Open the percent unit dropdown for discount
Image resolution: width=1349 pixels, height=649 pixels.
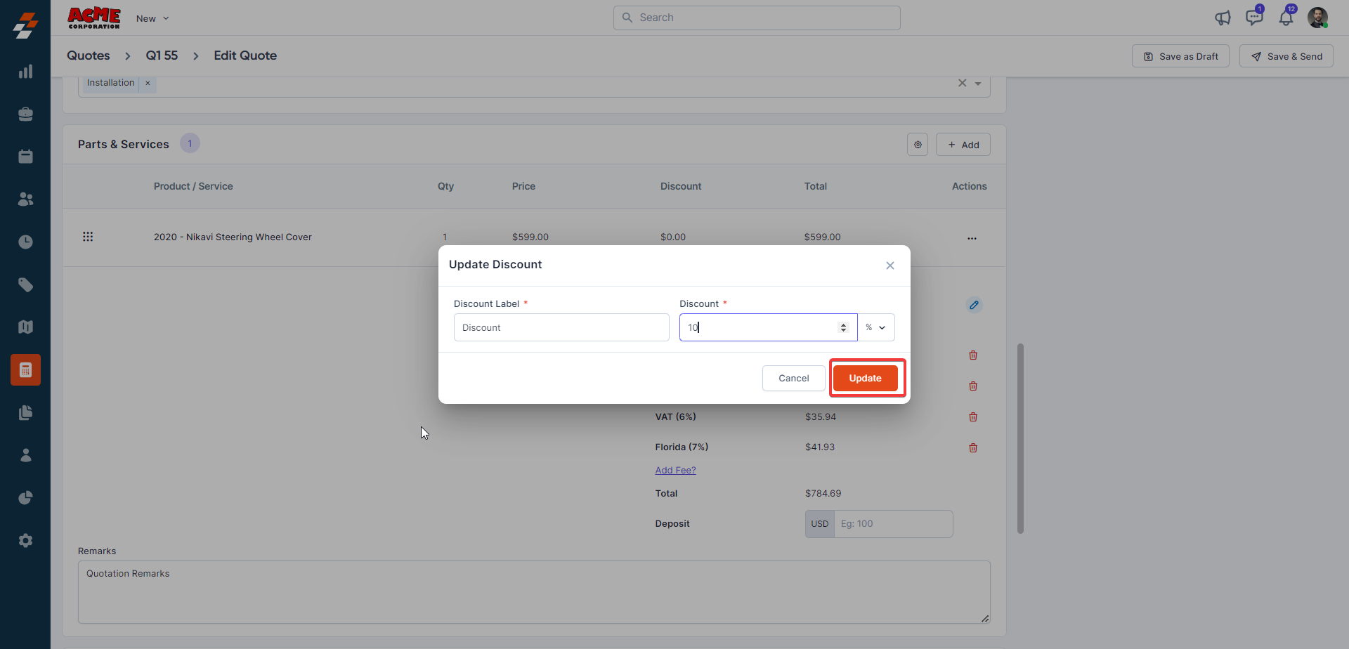[x=875, y=327]
